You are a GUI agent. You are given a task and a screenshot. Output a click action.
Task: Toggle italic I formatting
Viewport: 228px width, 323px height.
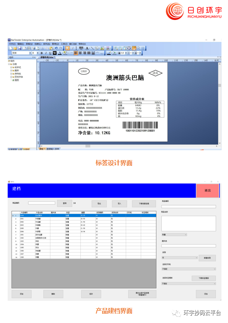(x=46, y=53)
